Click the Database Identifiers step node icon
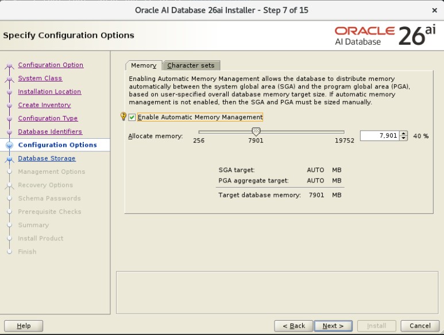 (9, 132)
